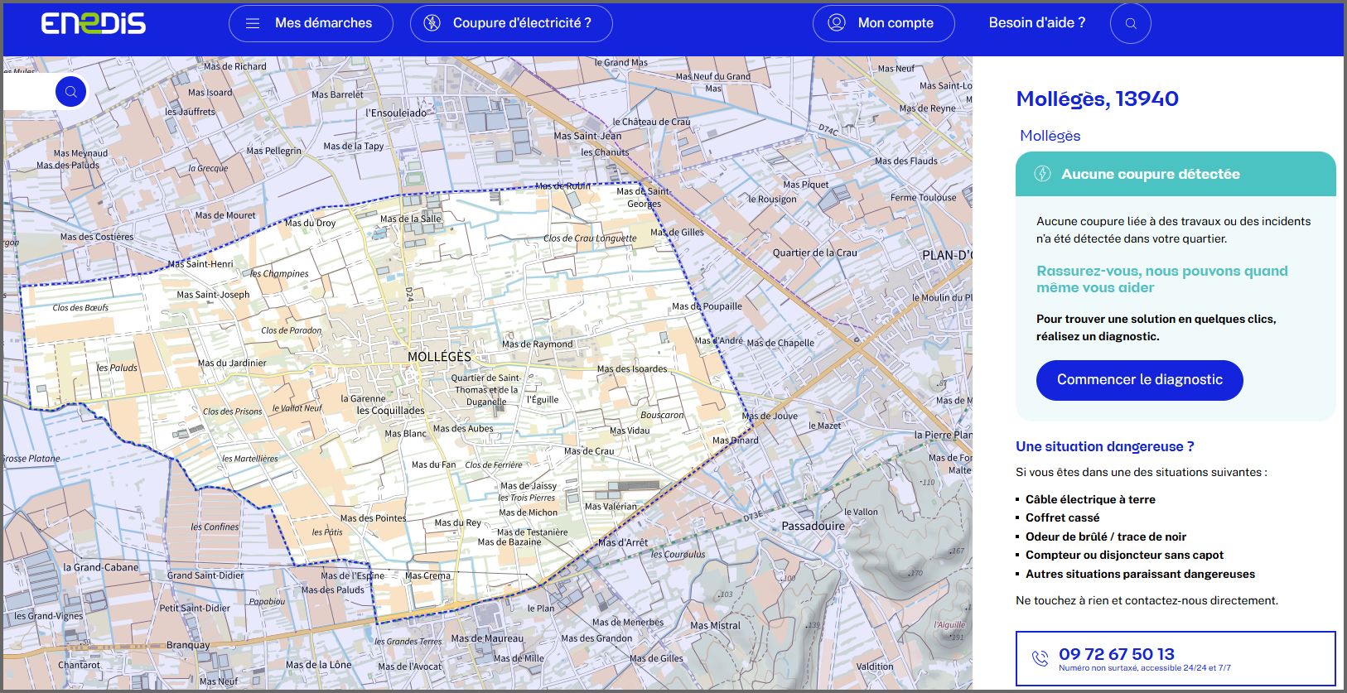Click the Passadouire label on the map

tap(813, 526)
